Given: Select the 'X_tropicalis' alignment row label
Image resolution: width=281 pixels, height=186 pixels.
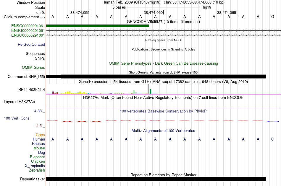Looking at the screenshot, I should pos(35,166).
